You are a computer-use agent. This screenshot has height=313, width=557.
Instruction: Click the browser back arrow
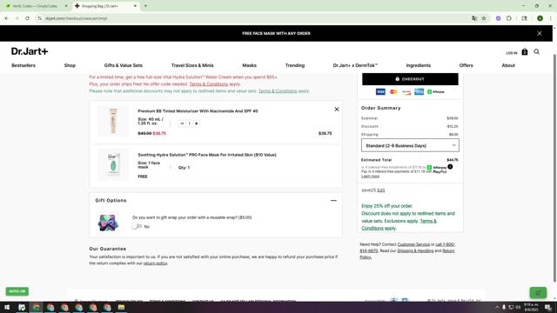point(7,18)
